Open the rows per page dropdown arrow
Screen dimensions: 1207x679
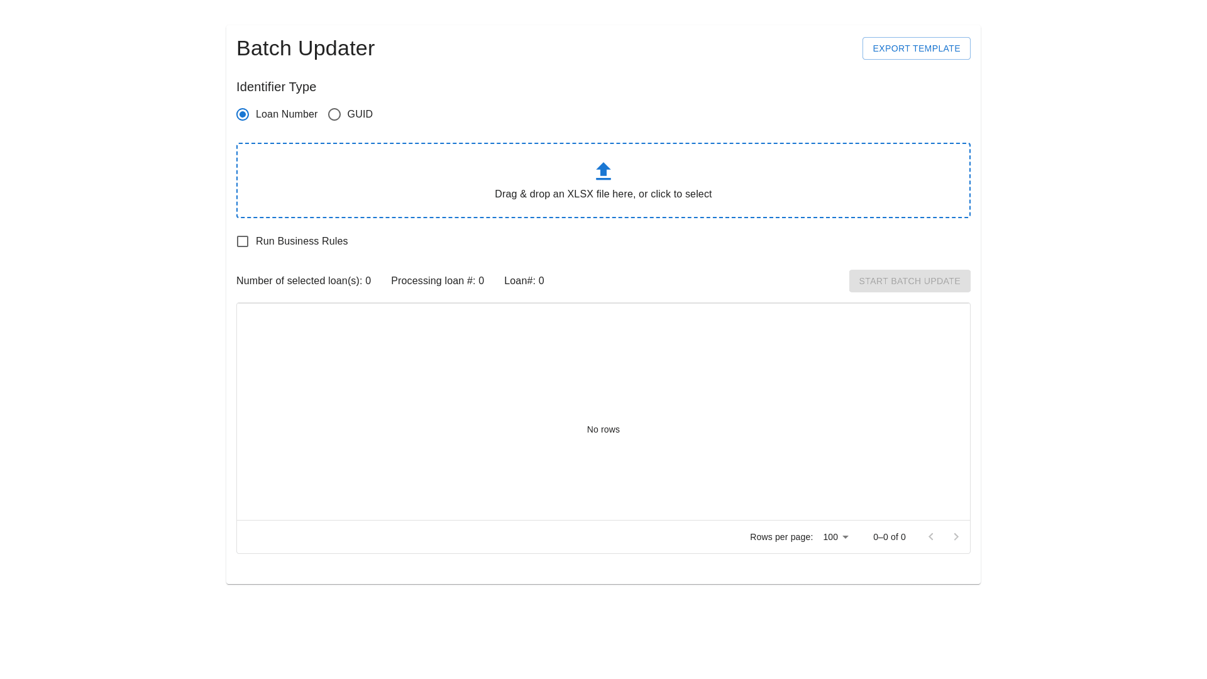tap(846, 537)
